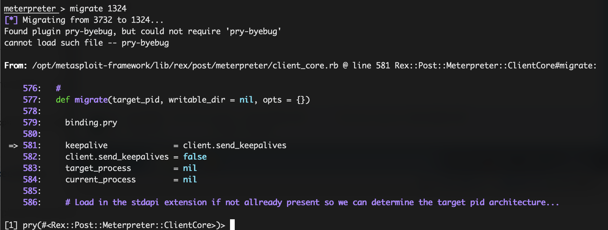Screen dimensions: 608x230
Task: Click the [*] status marker
Action: coord(11,20)
